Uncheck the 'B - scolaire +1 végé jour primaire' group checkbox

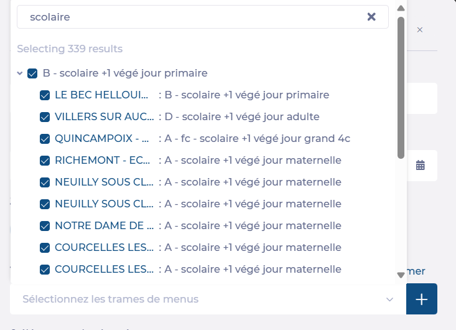[33, 73]
